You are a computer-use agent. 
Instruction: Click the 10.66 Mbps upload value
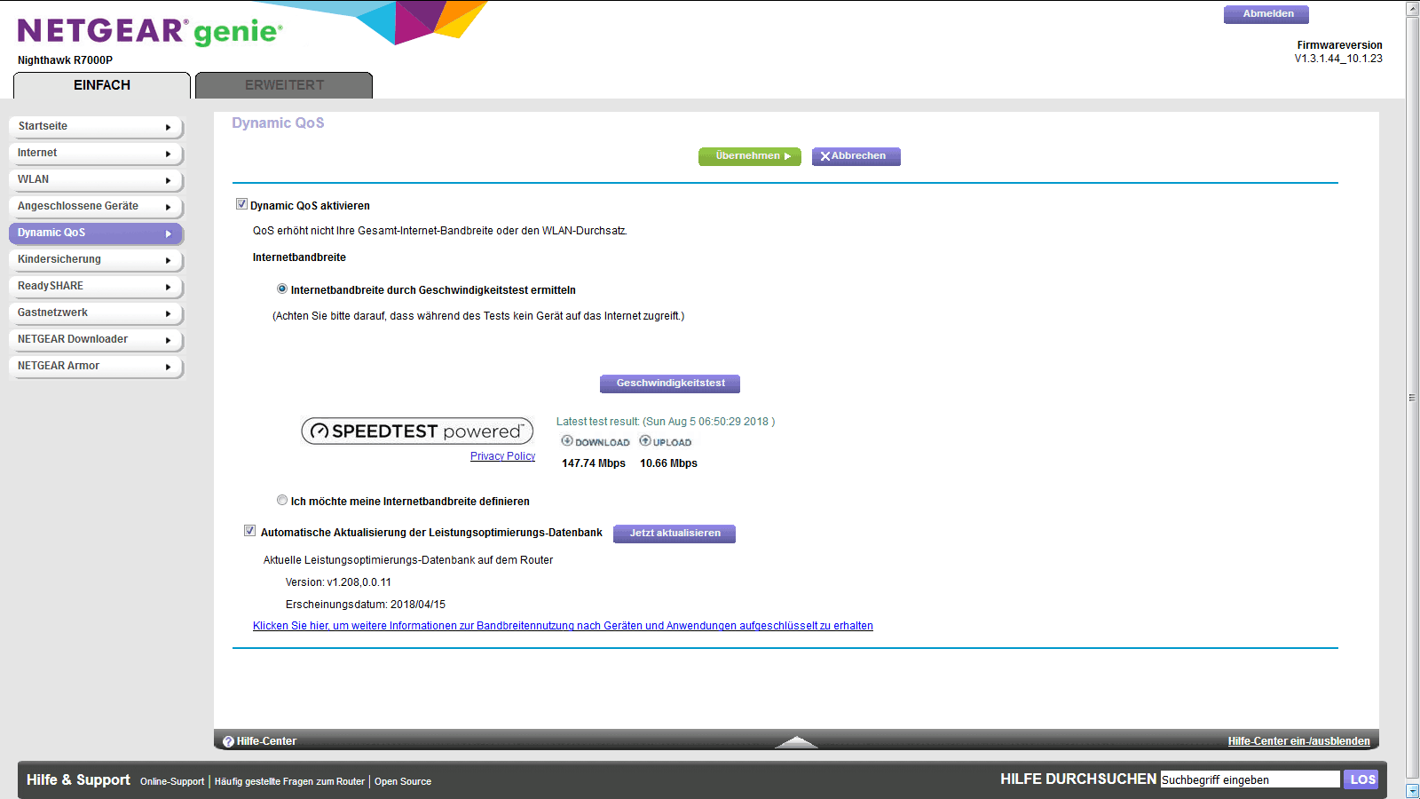click(668, 463)
